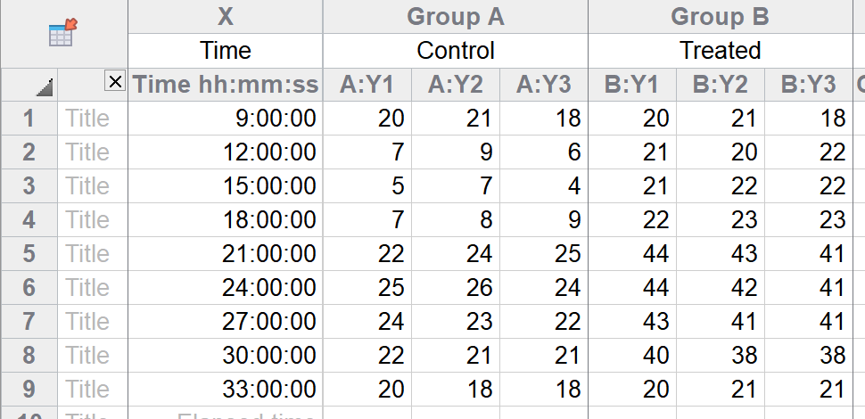
Task: Click the Control column title cell
Action: click(455, 51)
